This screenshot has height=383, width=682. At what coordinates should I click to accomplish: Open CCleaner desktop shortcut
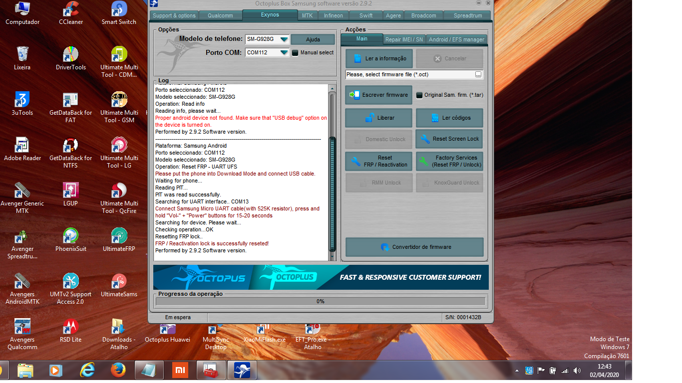[x=71, y=13]
